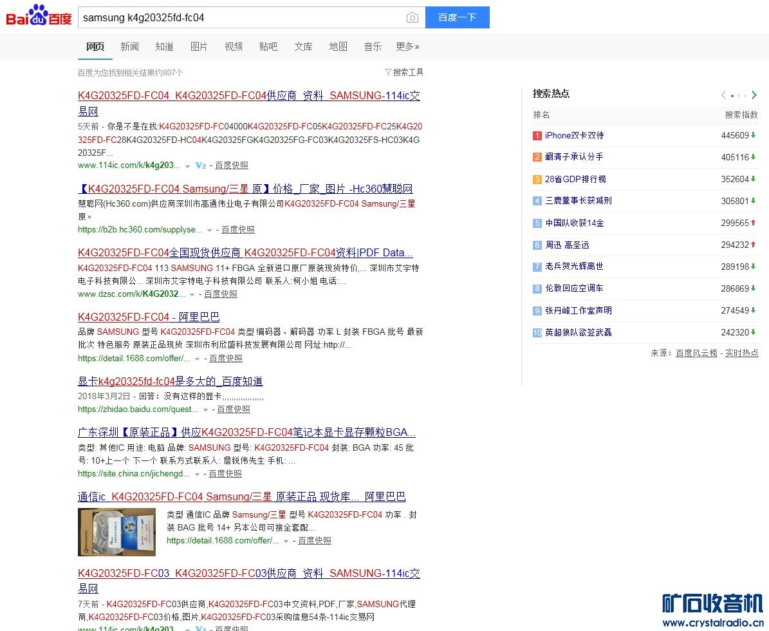Switch to the 图片 tab
Viewport: 769px width, 631px height.
199,46
